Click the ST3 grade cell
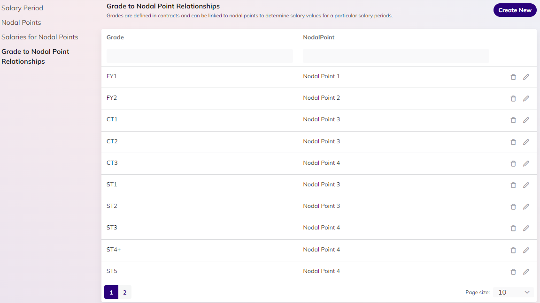540x303 pixels. [112, 228]
